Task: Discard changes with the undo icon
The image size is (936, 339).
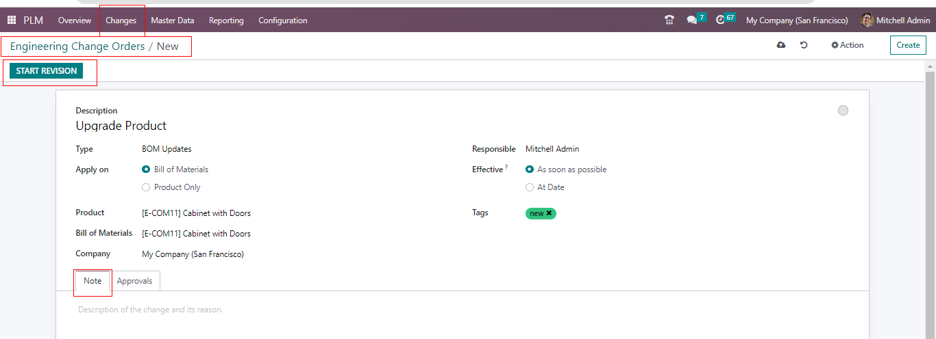Action: pyautogui.click(x=804, y=45)
